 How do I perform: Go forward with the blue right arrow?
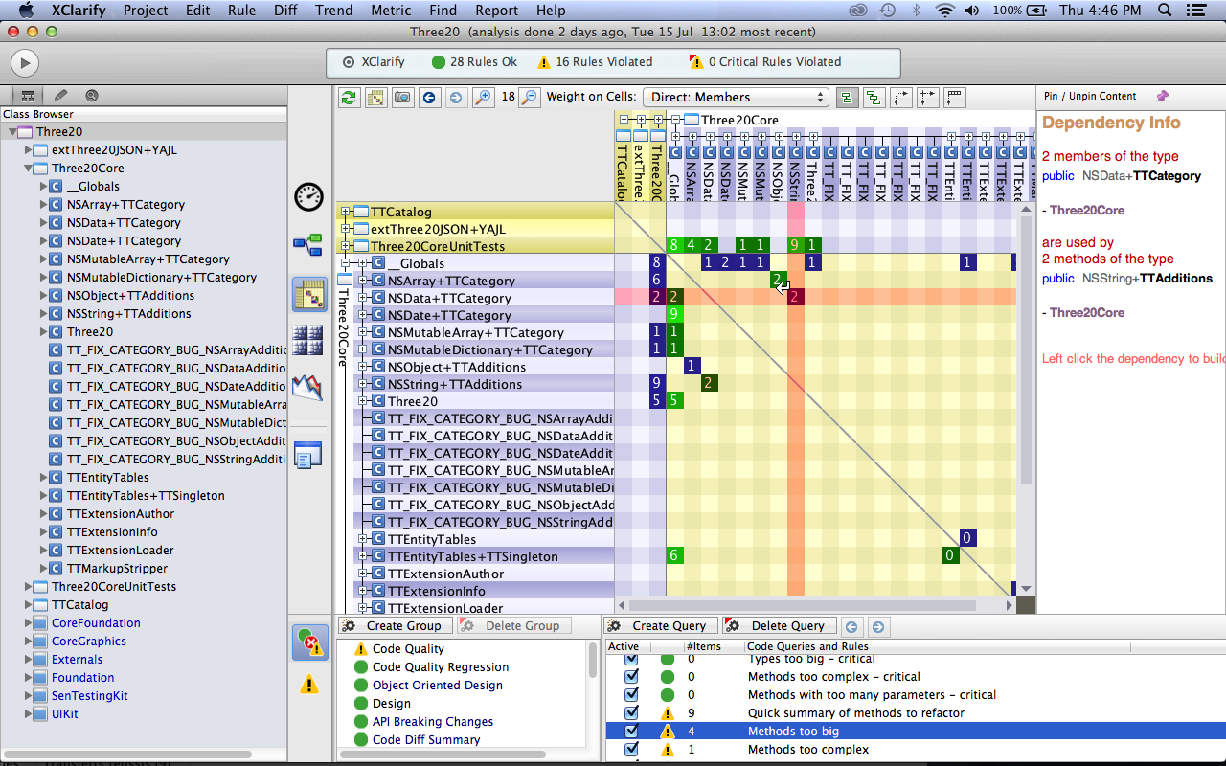pos(456,97)
